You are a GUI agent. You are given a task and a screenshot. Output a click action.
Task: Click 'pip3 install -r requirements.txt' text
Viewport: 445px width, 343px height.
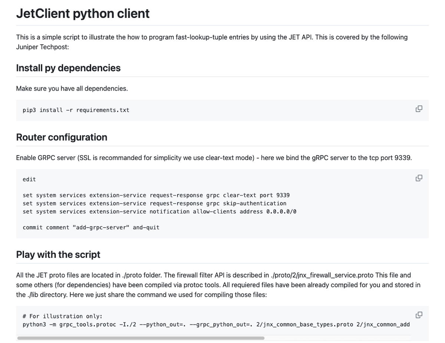tap(76, 110)
